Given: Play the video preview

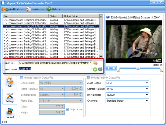Looking at the screenshot, I should [x=109, y=68].
